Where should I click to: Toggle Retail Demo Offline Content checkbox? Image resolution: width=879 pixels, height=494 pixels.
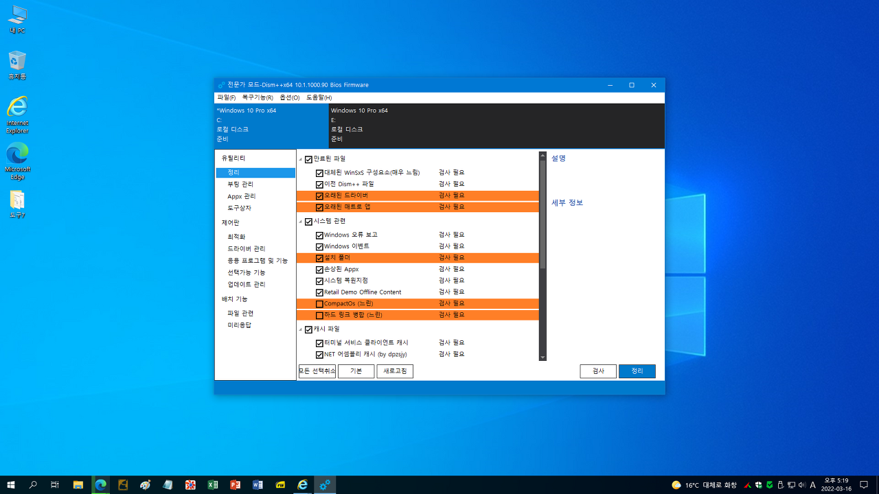tap(319, 292)
